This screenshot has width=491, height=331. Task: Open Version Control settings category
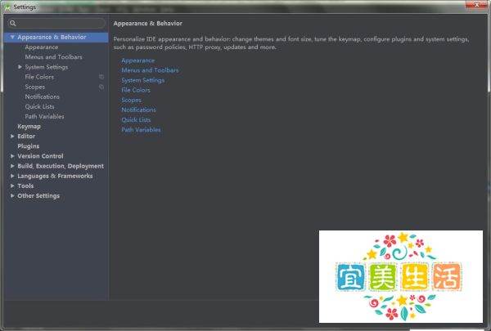tap(40, 156)
